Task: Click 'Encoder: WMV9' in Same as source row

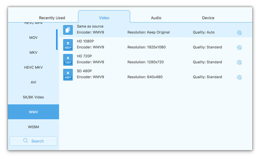Action: pos(91,32)
